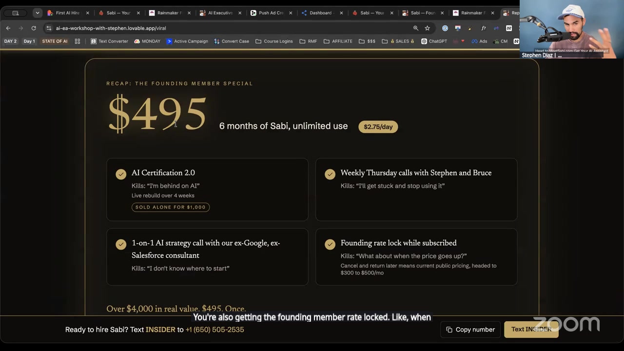Click the 'Live rebuild over 4 weeks' text
Image resolution: width=624 pixels, height=351 pixels.
point(163,195)
